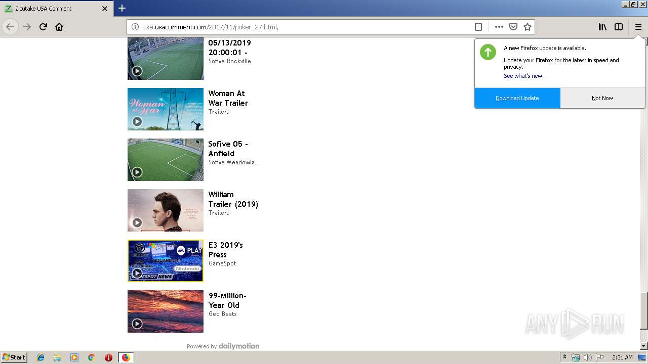Open the Windows Start menu
This screenshot has width=648, height=364.
tap(14, 357)
